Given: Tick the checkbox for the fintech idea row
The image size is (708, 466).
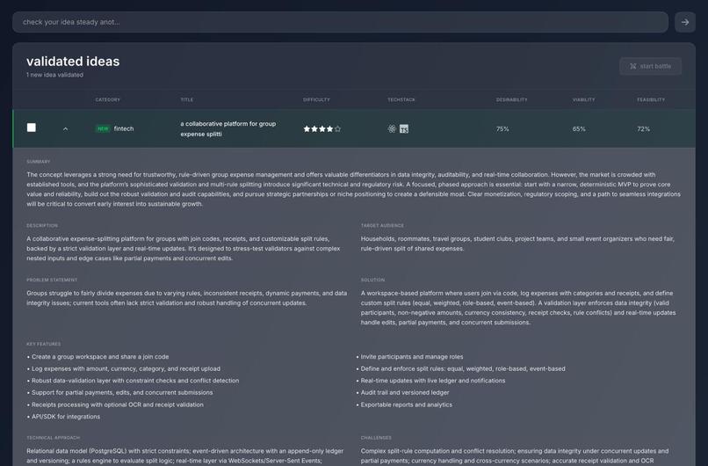Looking at the screenshot, I should 31,127.
